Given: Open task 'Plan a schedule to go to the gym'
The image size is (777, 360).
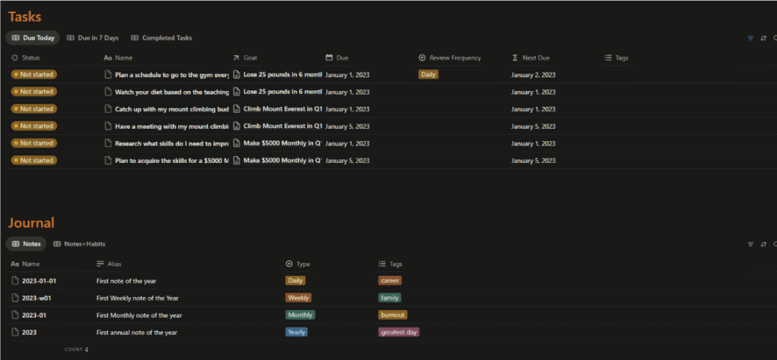Looking at the screenshot, I should tap(172, 75).
